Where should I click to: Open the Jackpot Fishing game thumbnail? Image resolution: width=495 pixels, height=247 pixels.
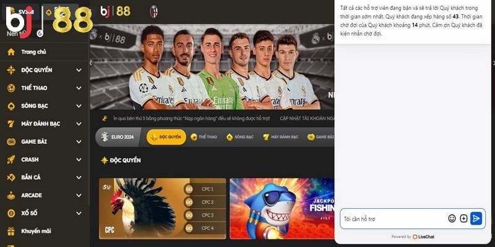(282, 209)
